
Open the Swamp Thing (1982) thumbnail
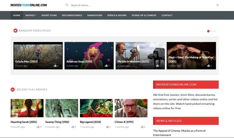(62, 108)
